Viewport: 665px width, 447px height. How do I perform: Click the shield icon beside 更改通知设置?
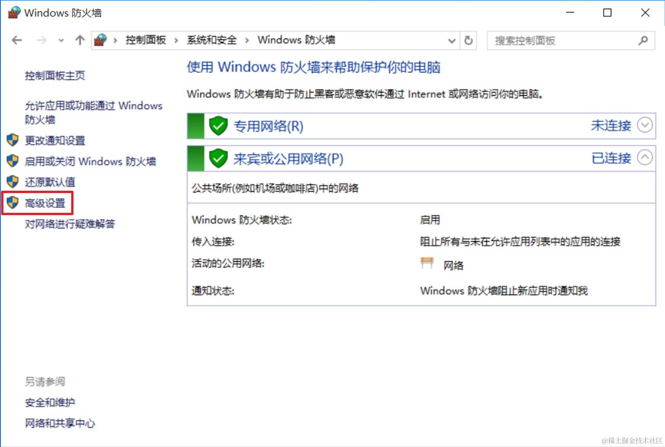pyautogui.click(x=13, y=140)
